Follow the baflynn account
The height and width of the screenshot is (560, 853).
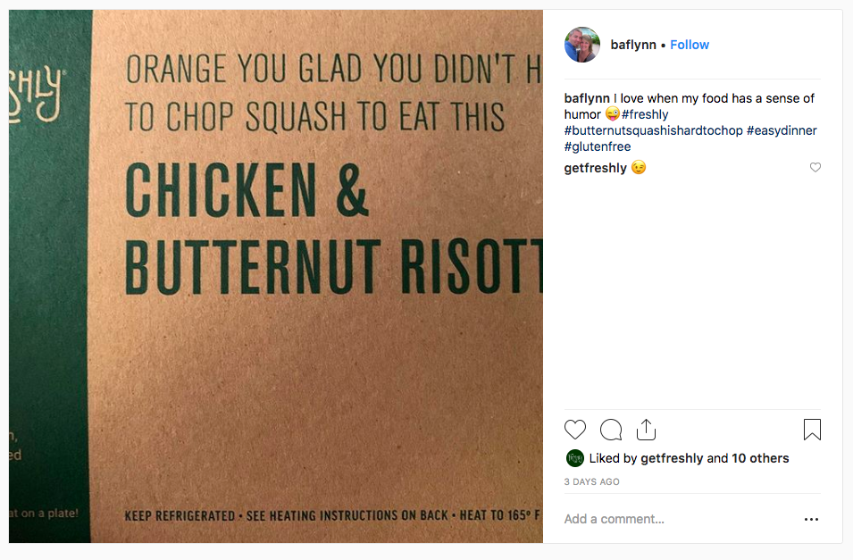coord(690,45)
